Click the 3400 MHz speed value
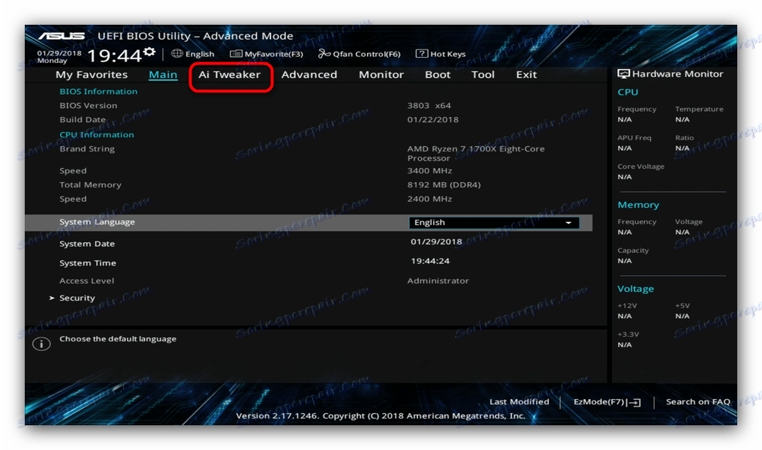This screenshot has width=762, height=450. click(429, 171)
